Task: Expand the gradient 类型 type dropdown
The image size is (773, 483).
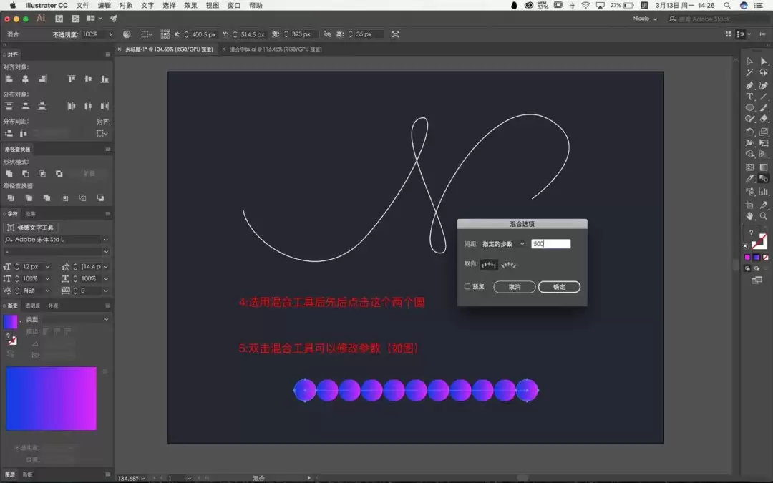Action: click(x=75, y=319)
